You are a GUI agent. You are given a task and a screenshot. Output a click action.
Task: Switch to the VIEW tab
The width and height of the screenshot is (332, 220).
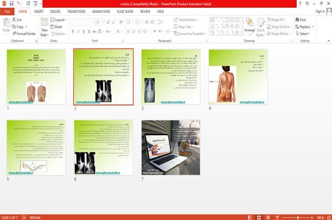160,12
